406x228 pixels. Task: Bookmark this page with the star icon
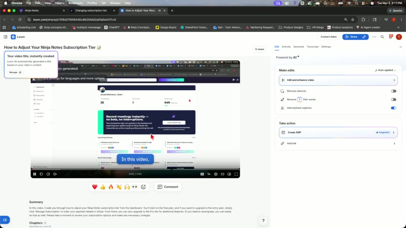[353, 20]
